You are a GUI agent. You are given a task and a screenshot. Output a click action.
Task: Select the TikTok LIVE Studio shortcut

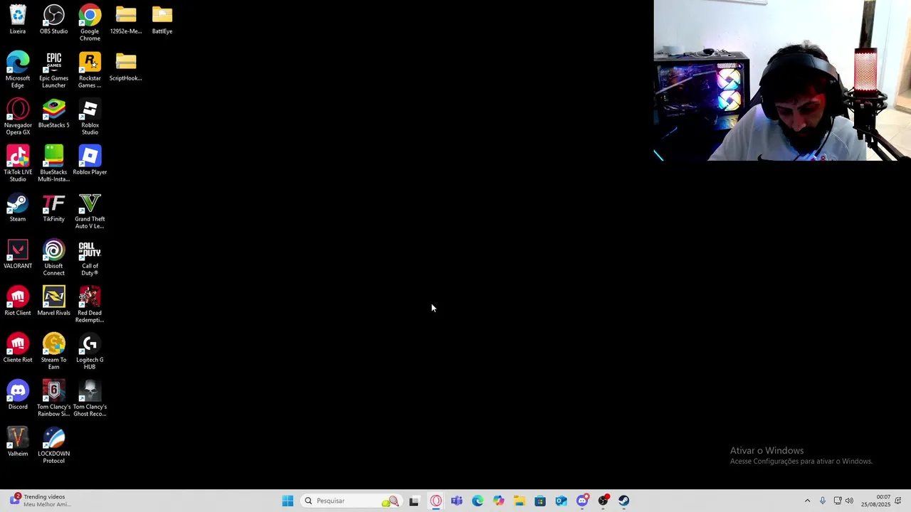18,164
